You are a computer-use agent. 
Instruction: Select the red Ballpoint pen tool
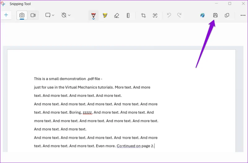click(94, 15)
